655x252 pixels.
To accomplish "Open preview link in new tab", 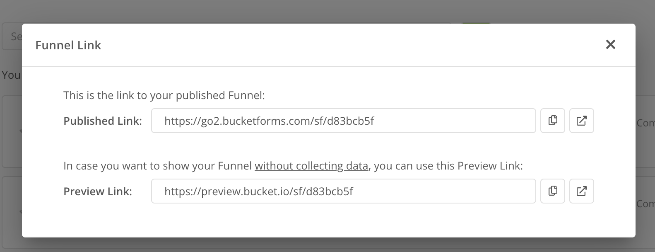I will pos(581,191).
